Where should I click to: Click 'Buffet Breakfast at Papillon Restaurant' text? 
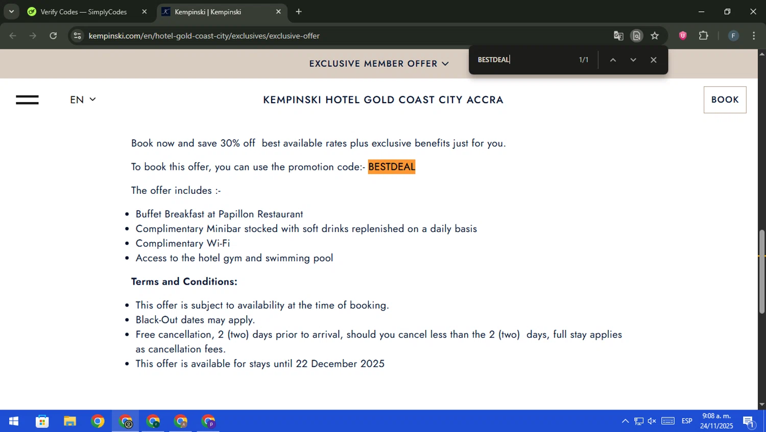coord(219,214)
